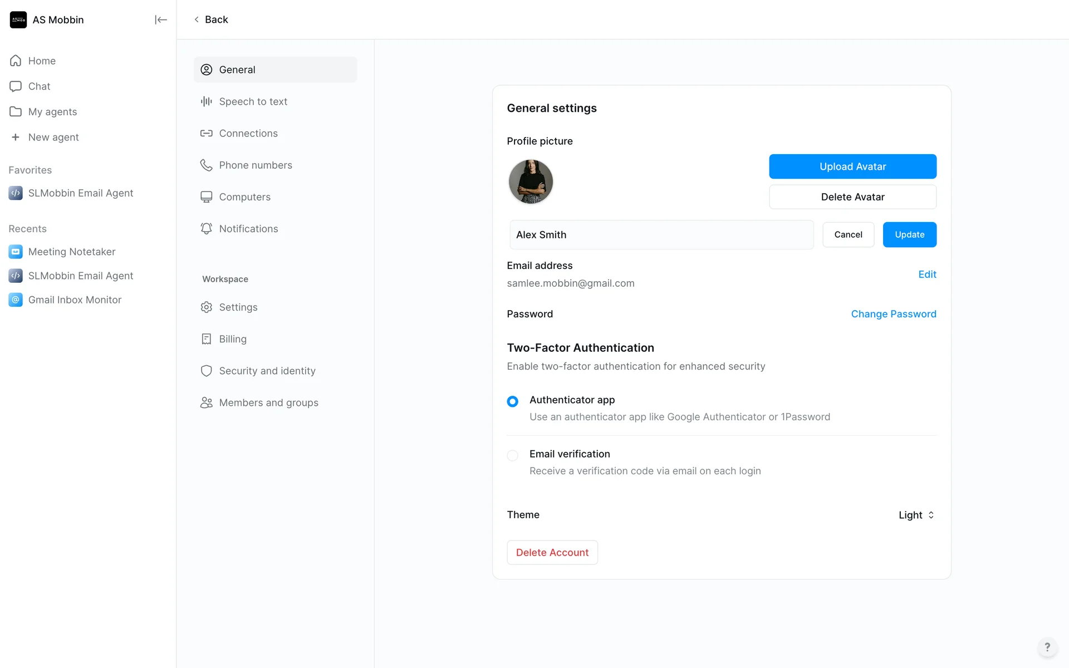
Task: Open the Computers settings page
Action: coord(244,197)
